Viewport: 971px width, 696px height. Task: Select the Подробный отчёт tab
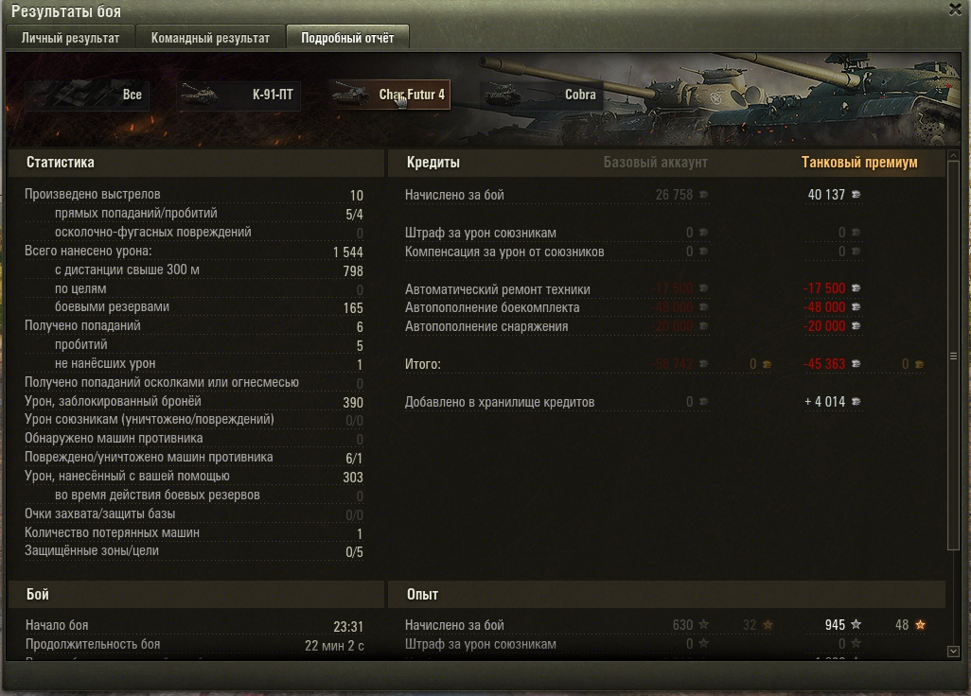(x=347, y=38)
